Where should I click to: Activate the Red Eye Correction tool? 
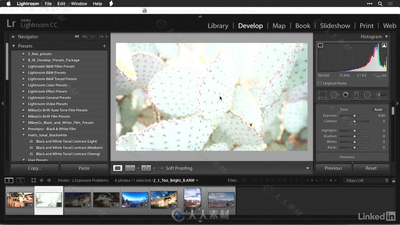coord(345,95)
